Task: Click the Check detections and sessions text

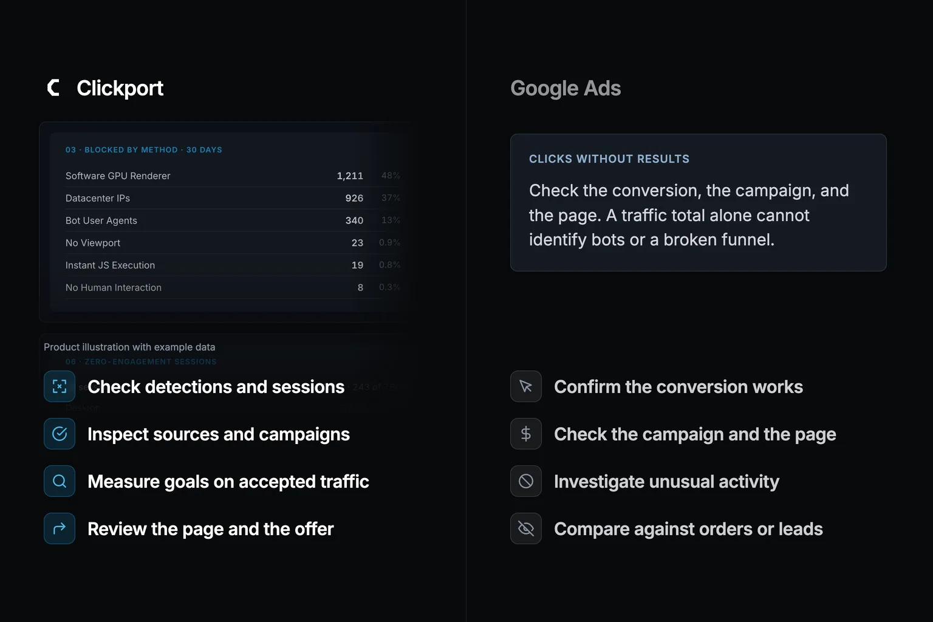Action: (x=216, y=387)
